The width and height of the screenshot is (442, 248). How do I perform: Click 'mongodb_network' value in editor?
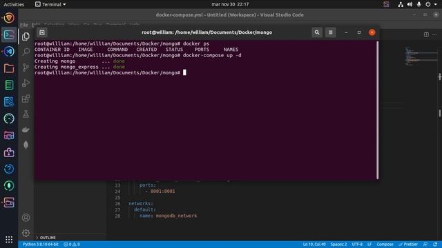click(177, 216)
